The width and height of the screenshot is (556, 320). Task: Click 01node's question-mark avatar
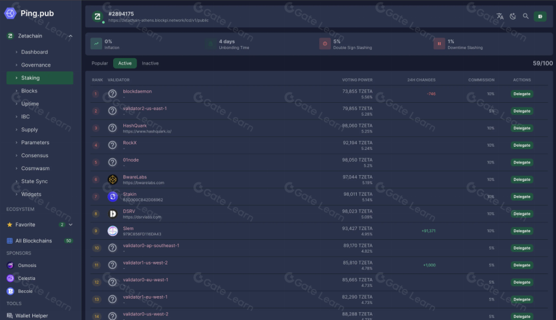(x=112, y=162)
